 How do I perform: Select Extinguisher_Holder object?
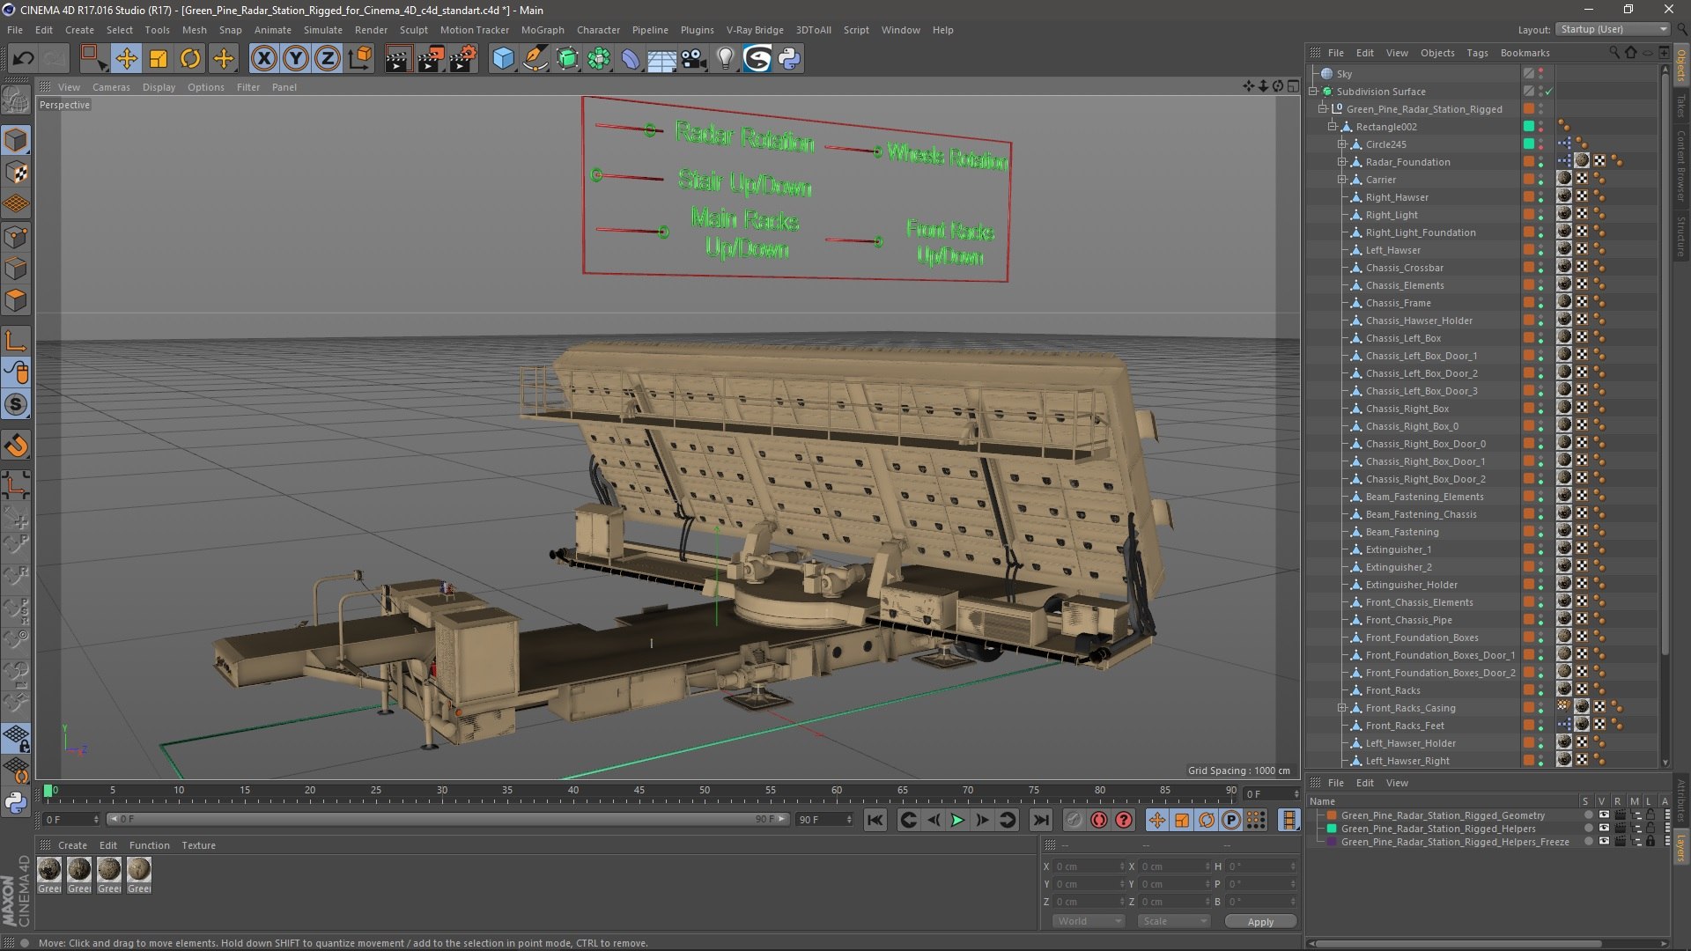1411,585
